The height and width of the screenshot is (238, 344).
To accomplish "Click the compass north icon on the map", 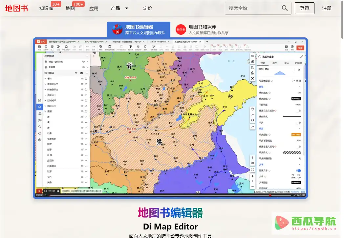I will coord(252,158).
